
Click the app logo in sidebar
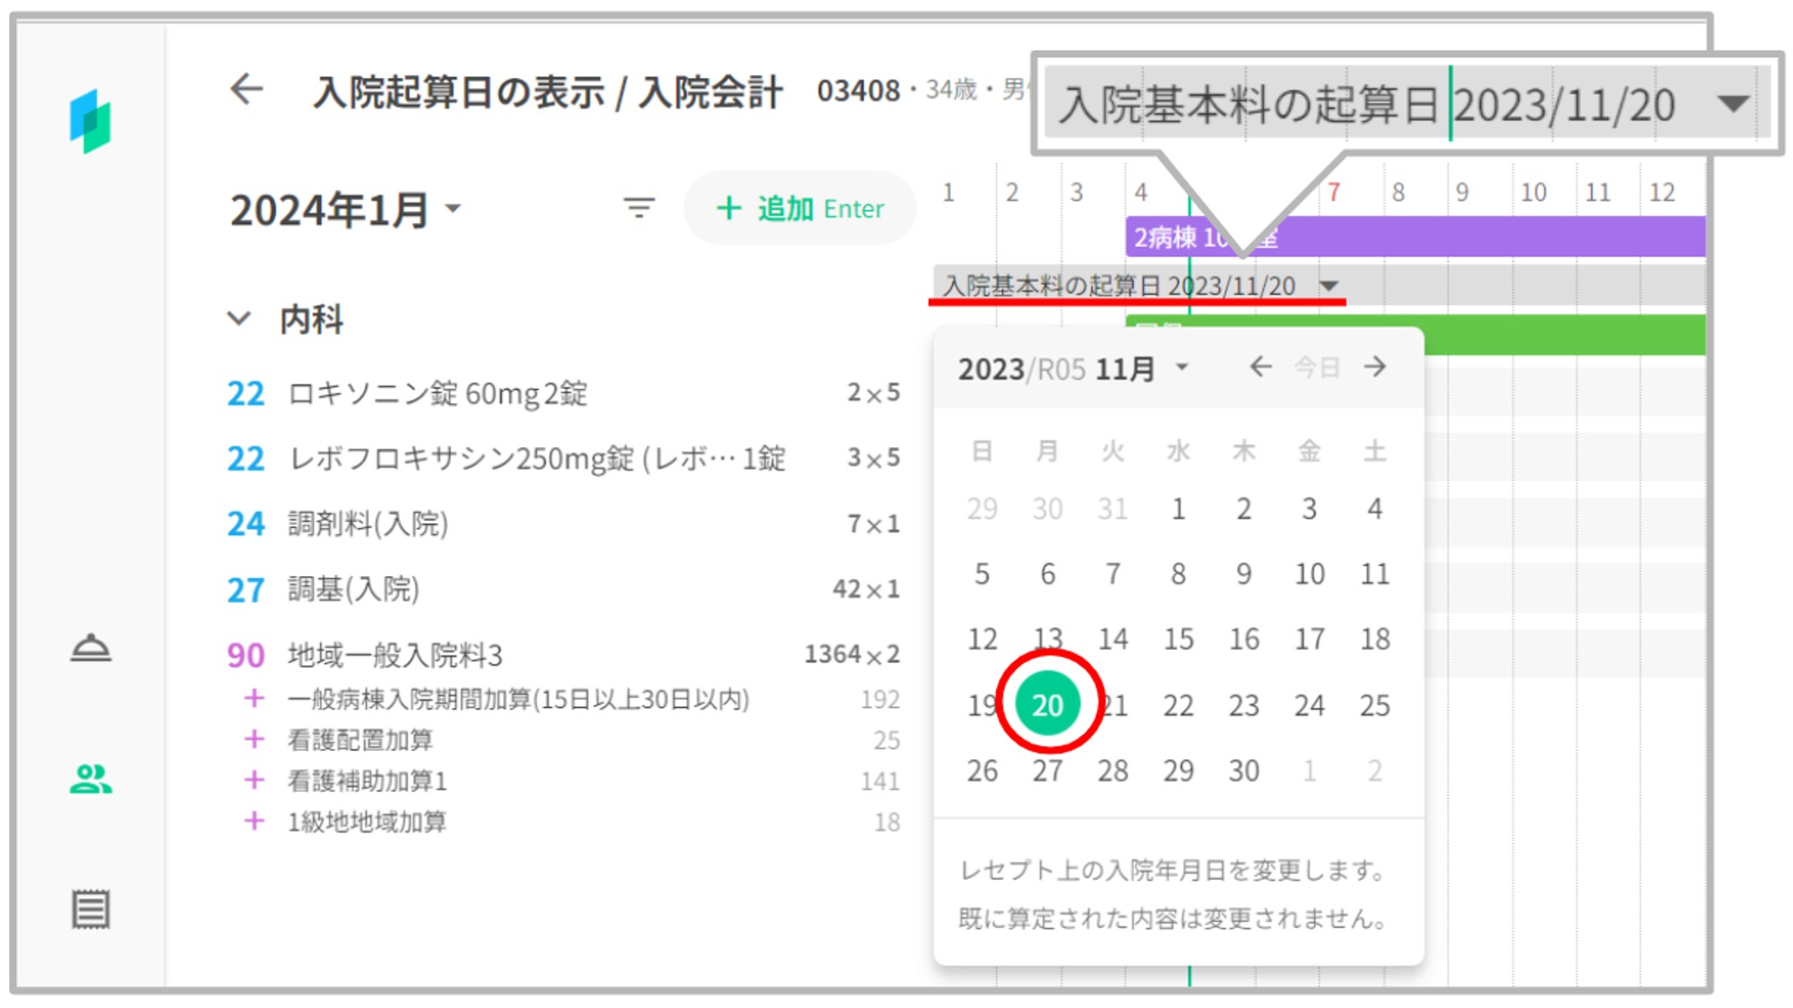90,122
